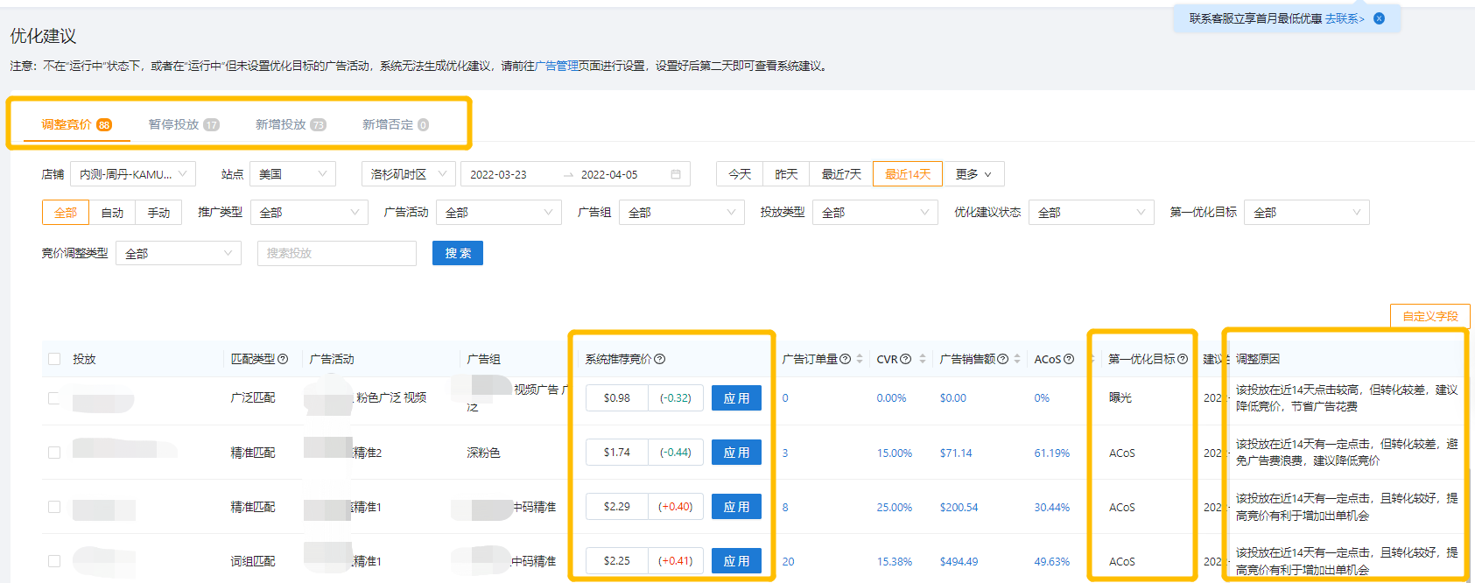Check the 广泛匹配 first row checkbox
Screen dimensions: 1475x583
[54, 398]
